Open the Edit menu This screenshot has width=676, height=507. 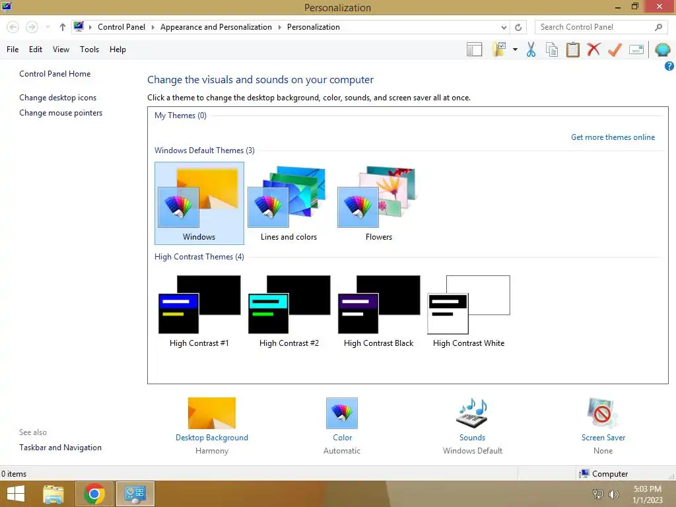36,49
